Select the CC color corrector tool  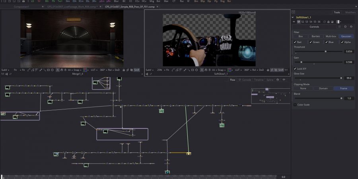point(130,2)
